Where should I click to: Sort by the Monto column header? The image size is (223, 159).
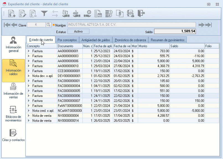click(x=154, y=46)
